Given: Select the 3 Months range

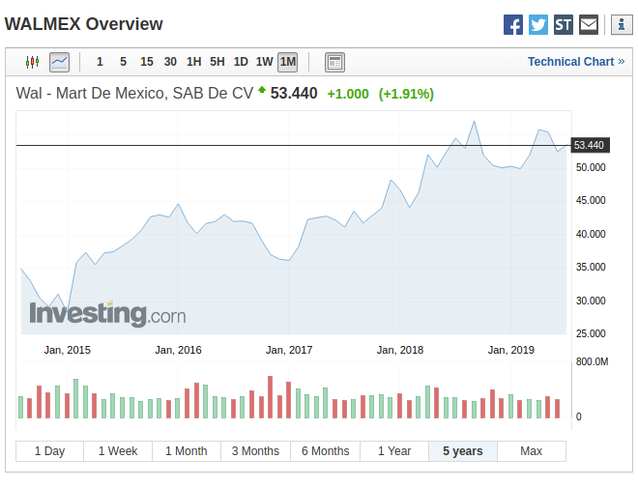Looking at the screenshot, I should (255, 451).
